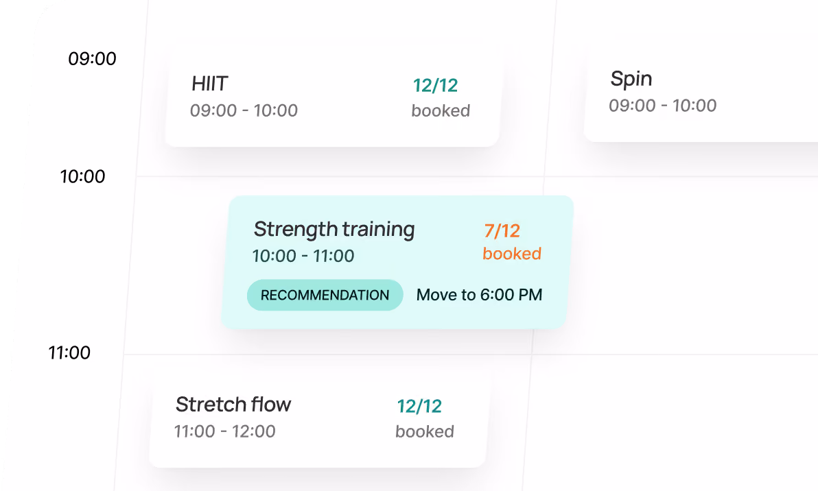
Task: Click the Strength training title text
Action: pyautogui.click(x=334, y=229)
